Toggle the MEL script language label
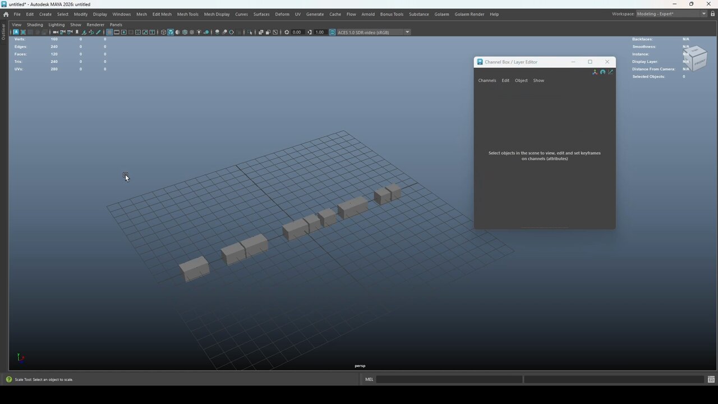The image size is (718, 404). (x=369, y=379)
